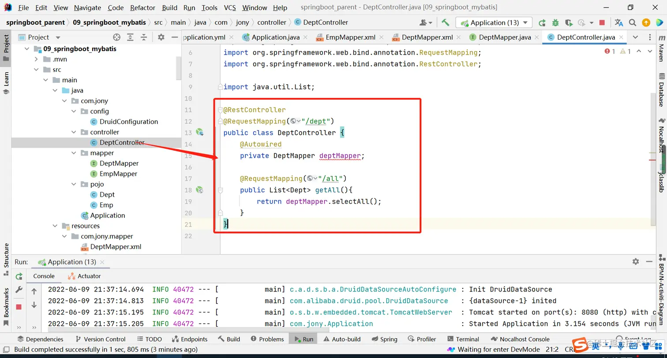Screen dimensions: 667x358
Task: Click the red error indicator in editor
Action: coord(610,52)
